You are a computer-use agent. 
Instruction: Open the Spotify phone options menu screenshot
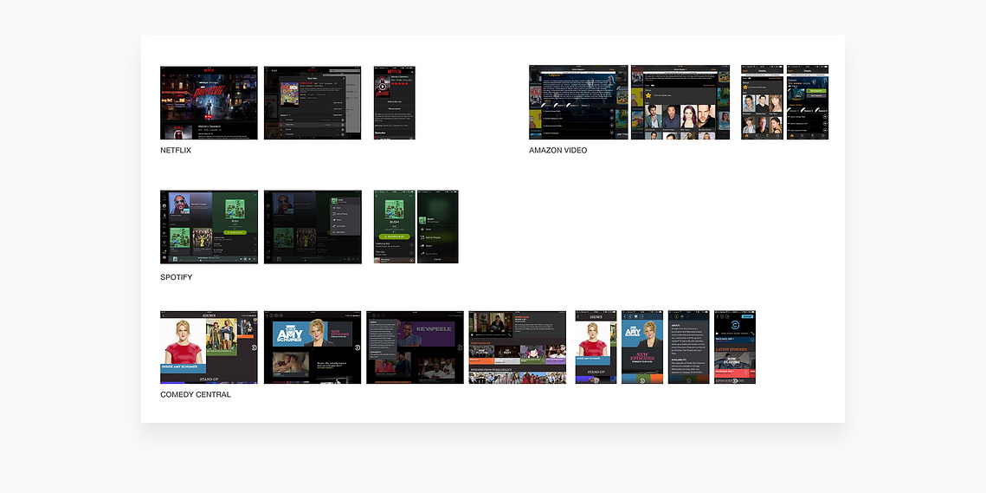click(x=438, y=227)
